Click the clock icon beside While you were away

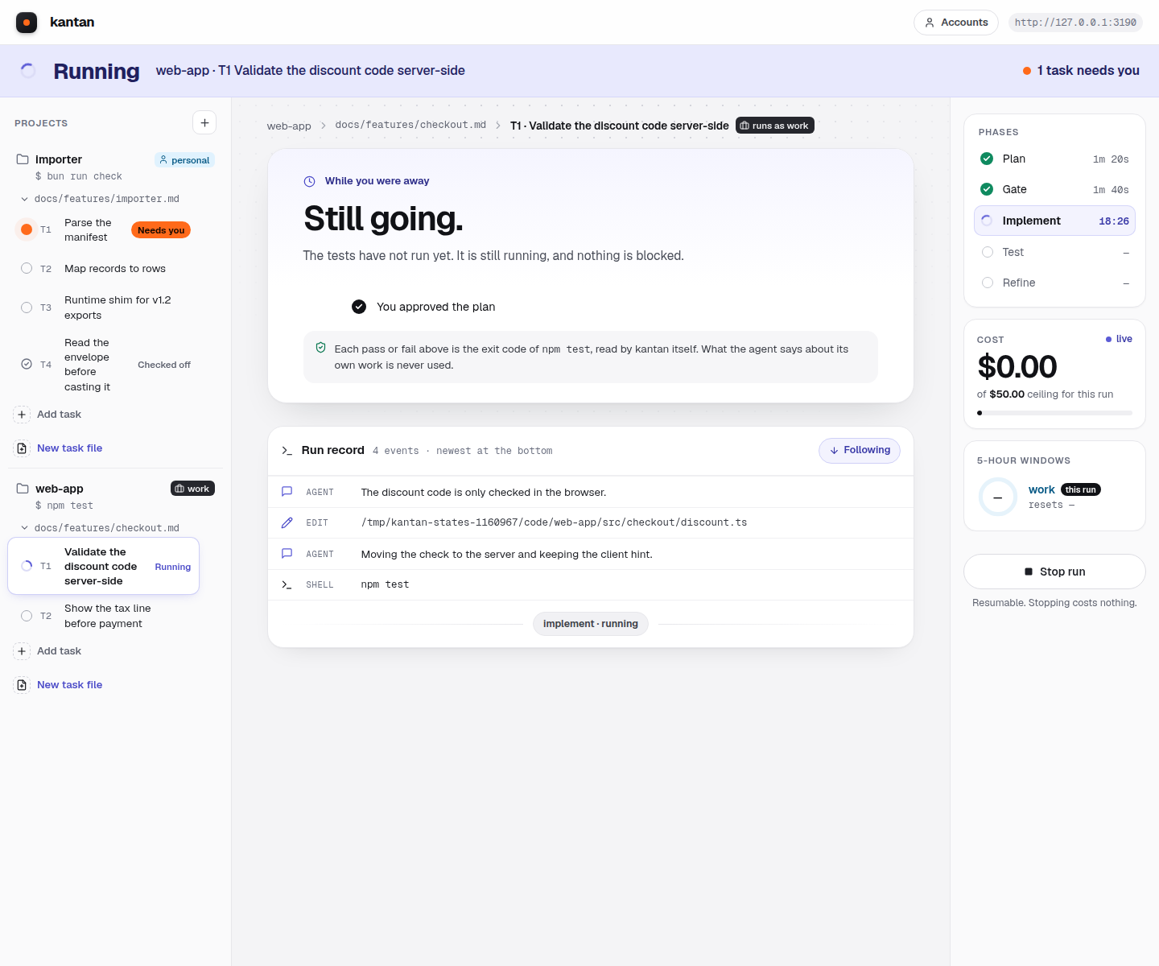(x=309, y=182)
